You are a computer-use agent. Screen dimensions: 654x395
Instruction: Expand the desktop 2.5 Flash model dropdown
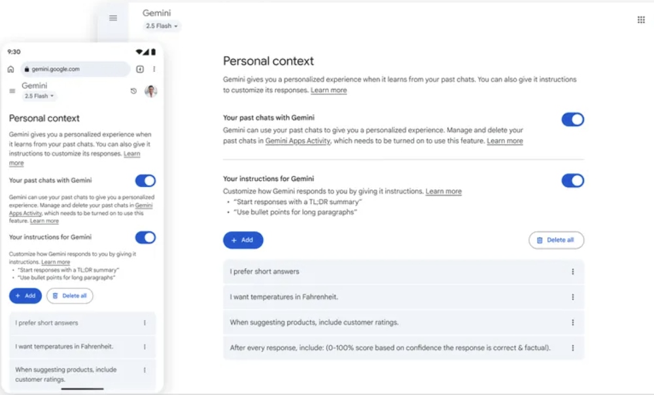pyautogui.click(x=162, y=26)
